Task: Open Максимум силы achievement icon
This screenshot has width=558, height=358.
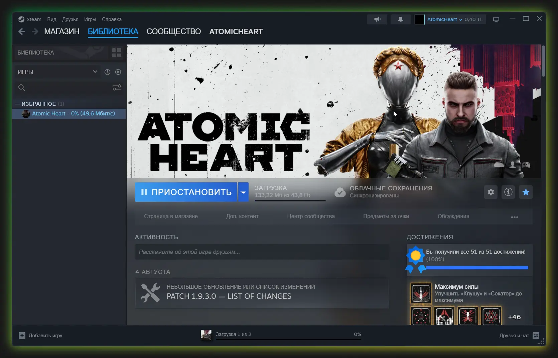Action: (421, 293)
